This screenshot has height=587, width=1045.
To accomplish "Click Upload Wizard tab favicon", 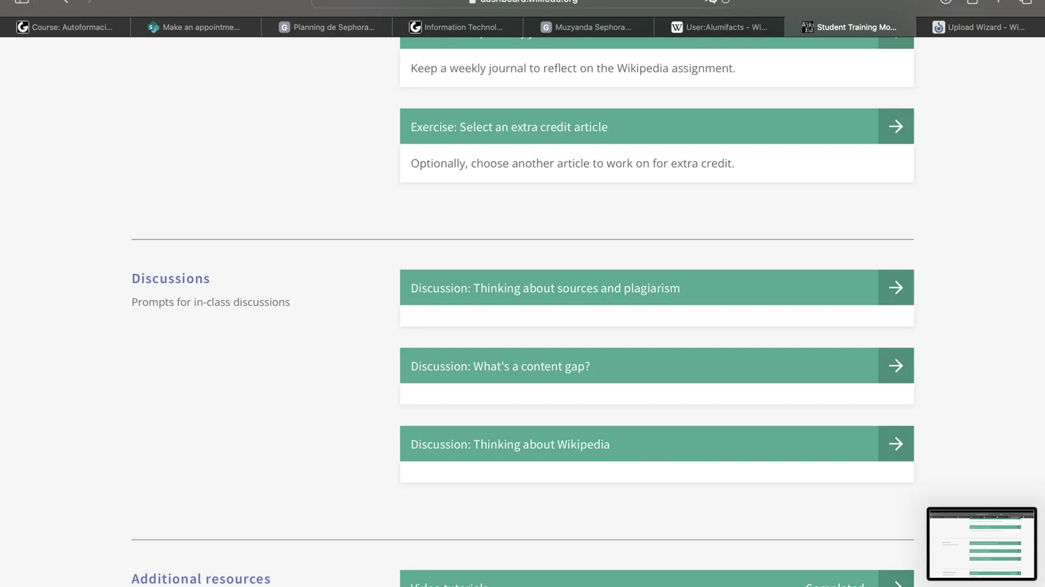I will click(x=939, y=27).
